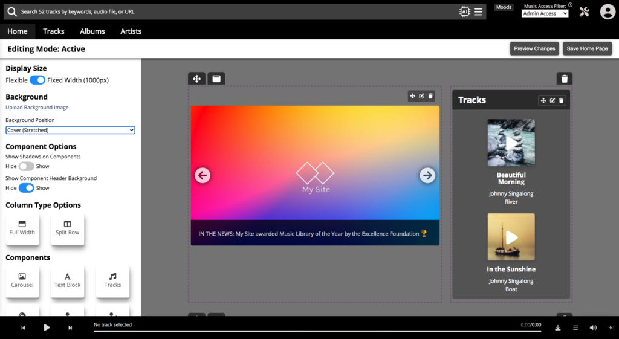This screenshot has width=619, height=339.
Task: Click In the Sunshine track title
Action: click(x=511, y=269)
